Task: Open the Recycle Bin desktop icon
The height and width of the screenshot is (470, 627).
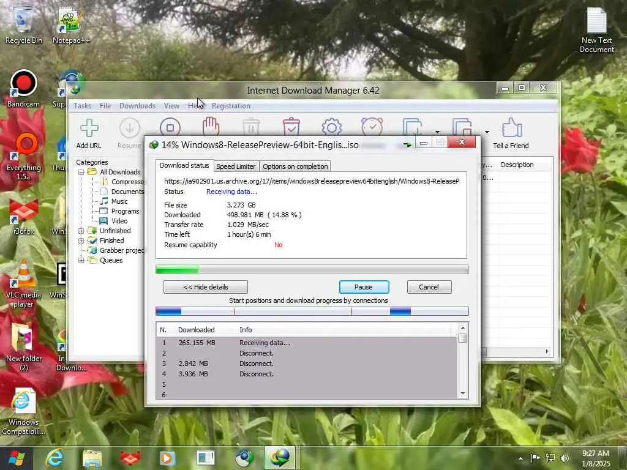Action: pos(24,24)
